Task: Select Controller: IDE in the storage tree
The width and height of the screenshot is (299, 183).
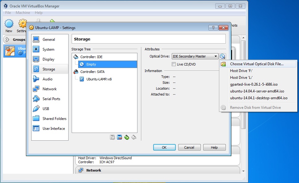Action: pyautogui.click(x=91, y=57)
